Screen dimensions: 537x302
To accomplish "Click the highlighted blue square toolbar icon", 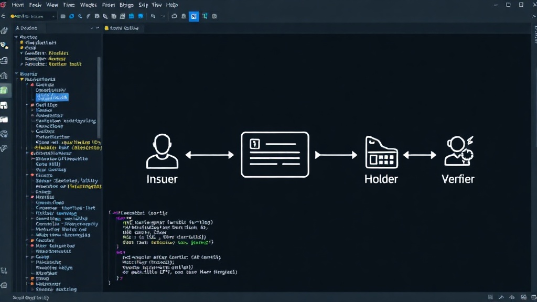I will 194,16.
